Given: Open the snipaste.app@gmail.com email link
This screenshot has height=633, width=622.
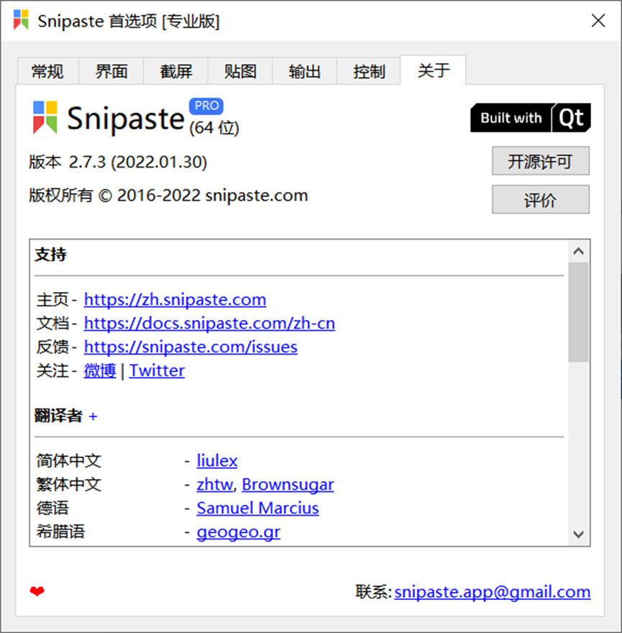Looking at the screenshot, I should tap(492, 591).
